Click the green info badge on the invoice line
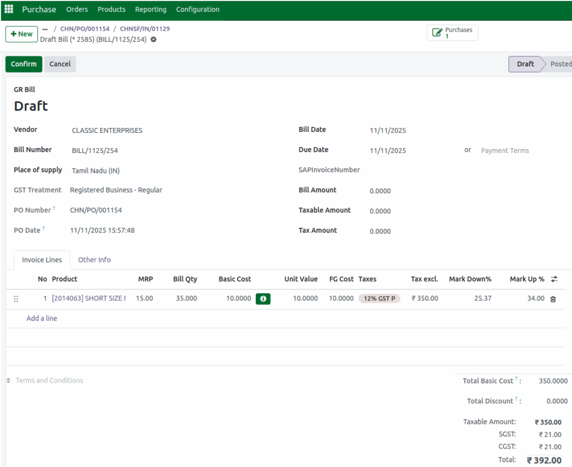Image resolution: width=572 pixels, height=467 pixels. 263,298
